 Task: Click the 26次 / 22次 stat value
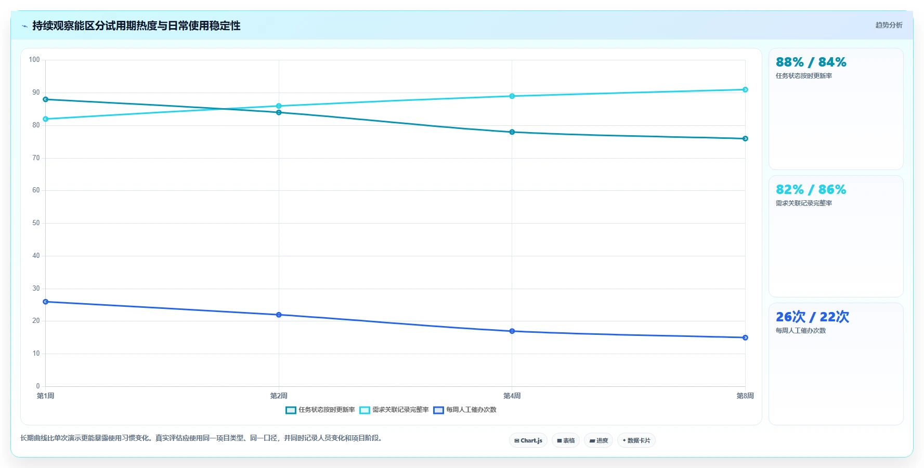[x=812, y=317]
